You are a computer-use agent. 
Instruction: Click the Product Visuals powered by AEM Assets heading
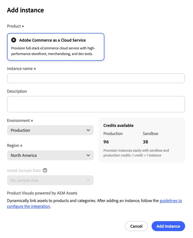click(42, 193)
